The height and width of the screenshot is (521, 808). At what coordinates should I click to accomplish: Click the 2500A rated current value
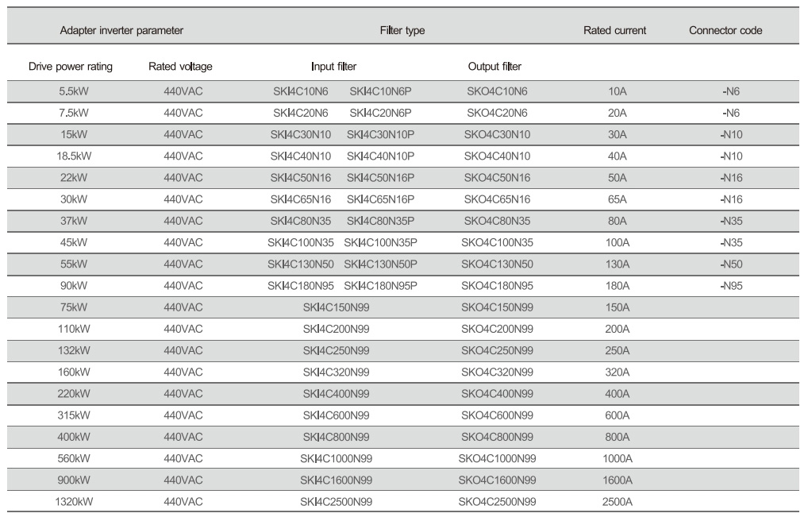point(618,502)
